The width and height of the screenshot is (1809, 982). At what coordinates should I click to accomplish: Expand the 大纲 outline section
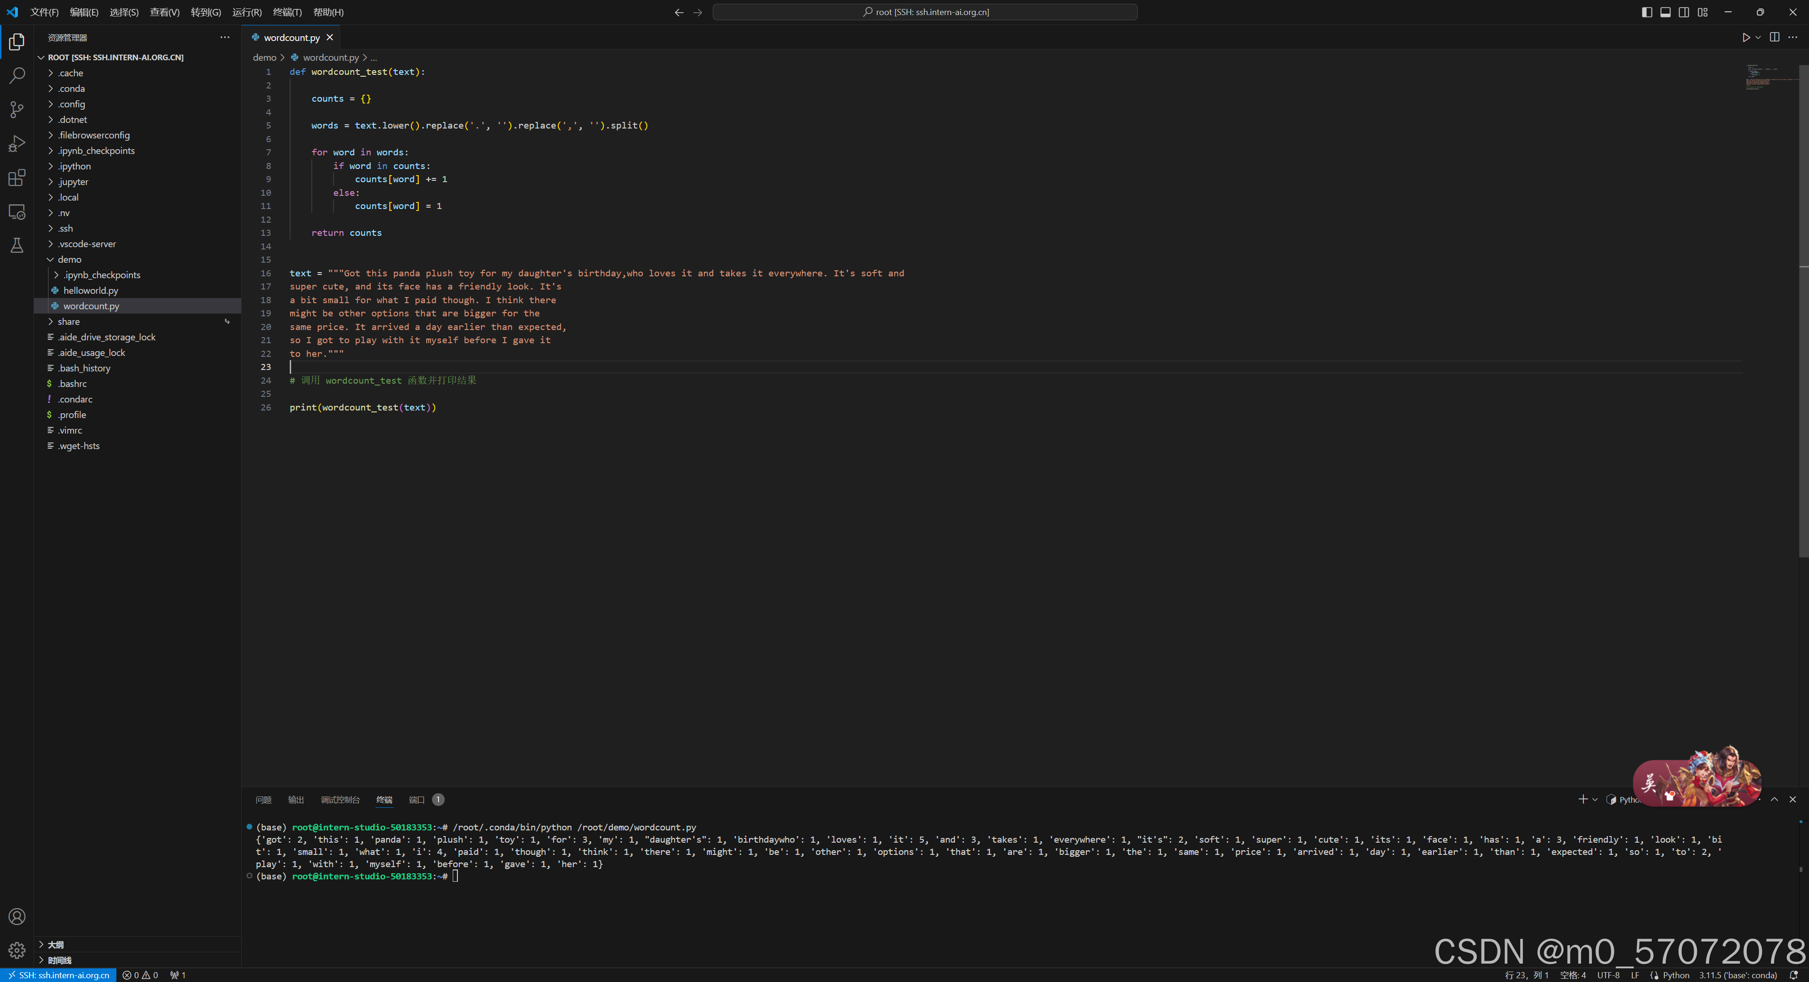(x=56, y=945)
